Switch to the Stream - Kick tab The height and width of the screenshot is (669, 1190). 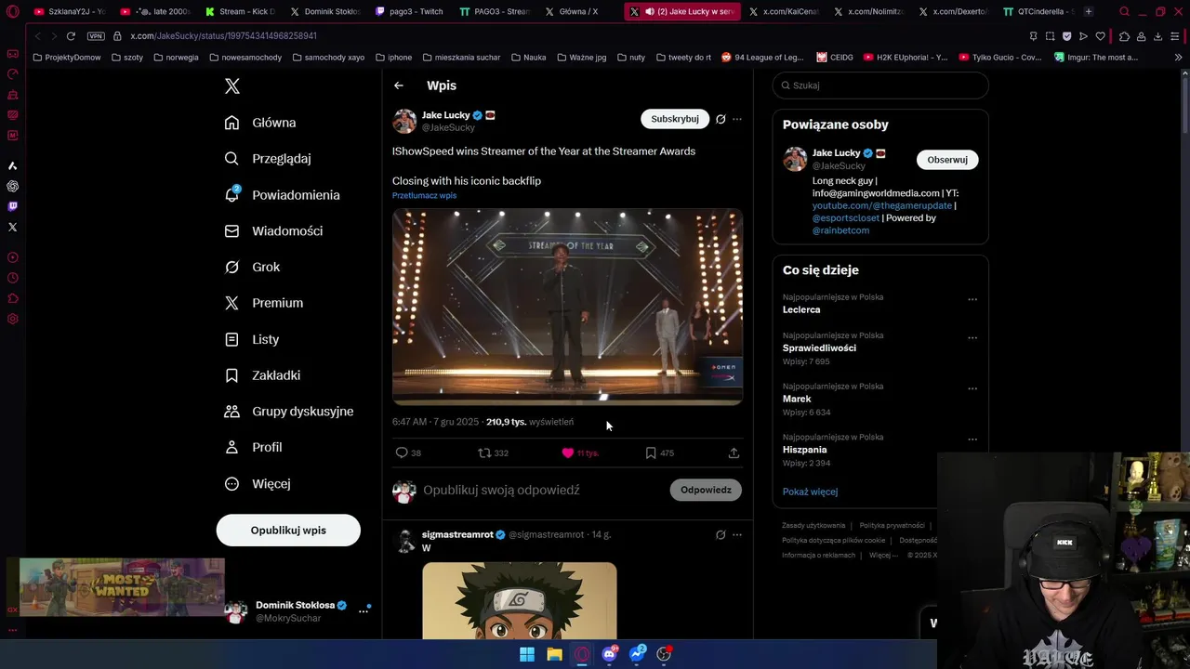pyautogui.click(x=240, y=11)
